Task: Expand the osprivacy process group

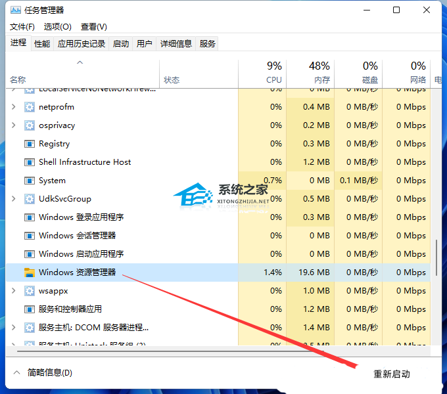Action: pos(13,125)
